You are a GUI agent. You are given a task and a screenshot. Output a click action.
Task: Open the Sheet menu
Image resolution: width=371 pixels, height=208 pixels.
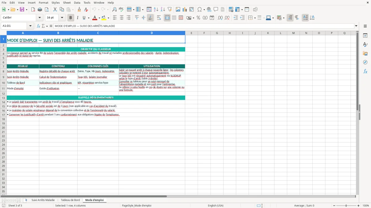(x=67, y=2)
